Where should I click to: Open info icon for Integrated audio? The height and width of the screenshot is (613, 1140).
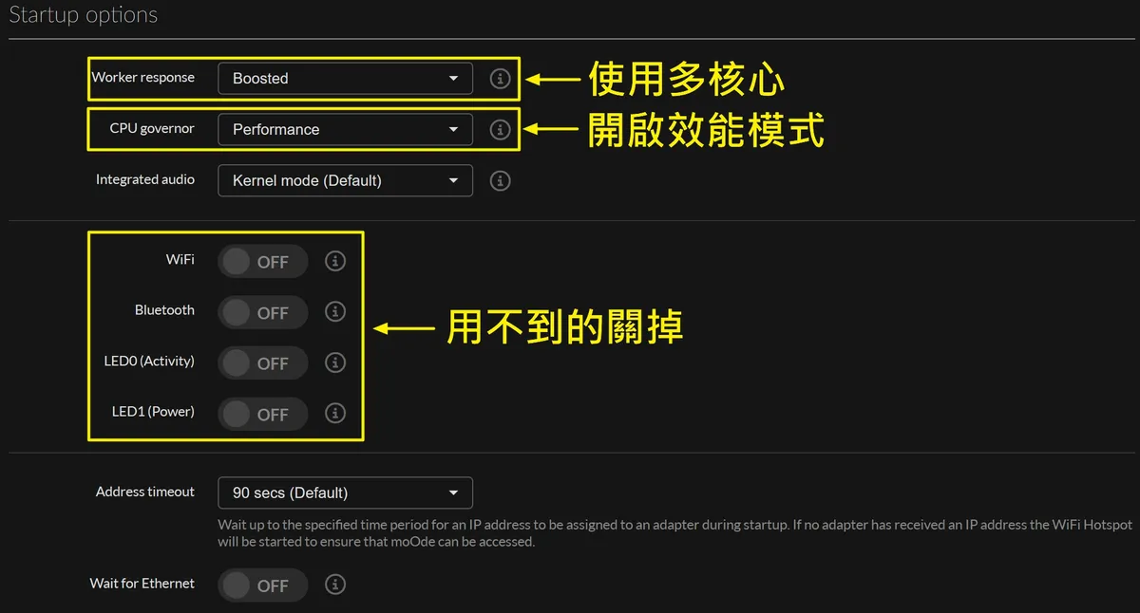[x=500, y=180]
